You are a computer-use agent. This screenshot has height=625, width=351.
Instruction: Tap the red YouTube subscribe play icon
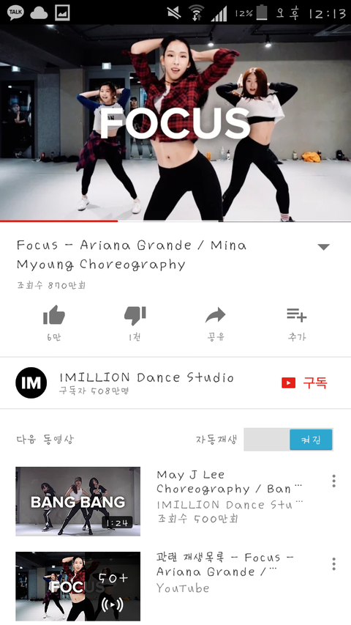click(x=289, y=383)
